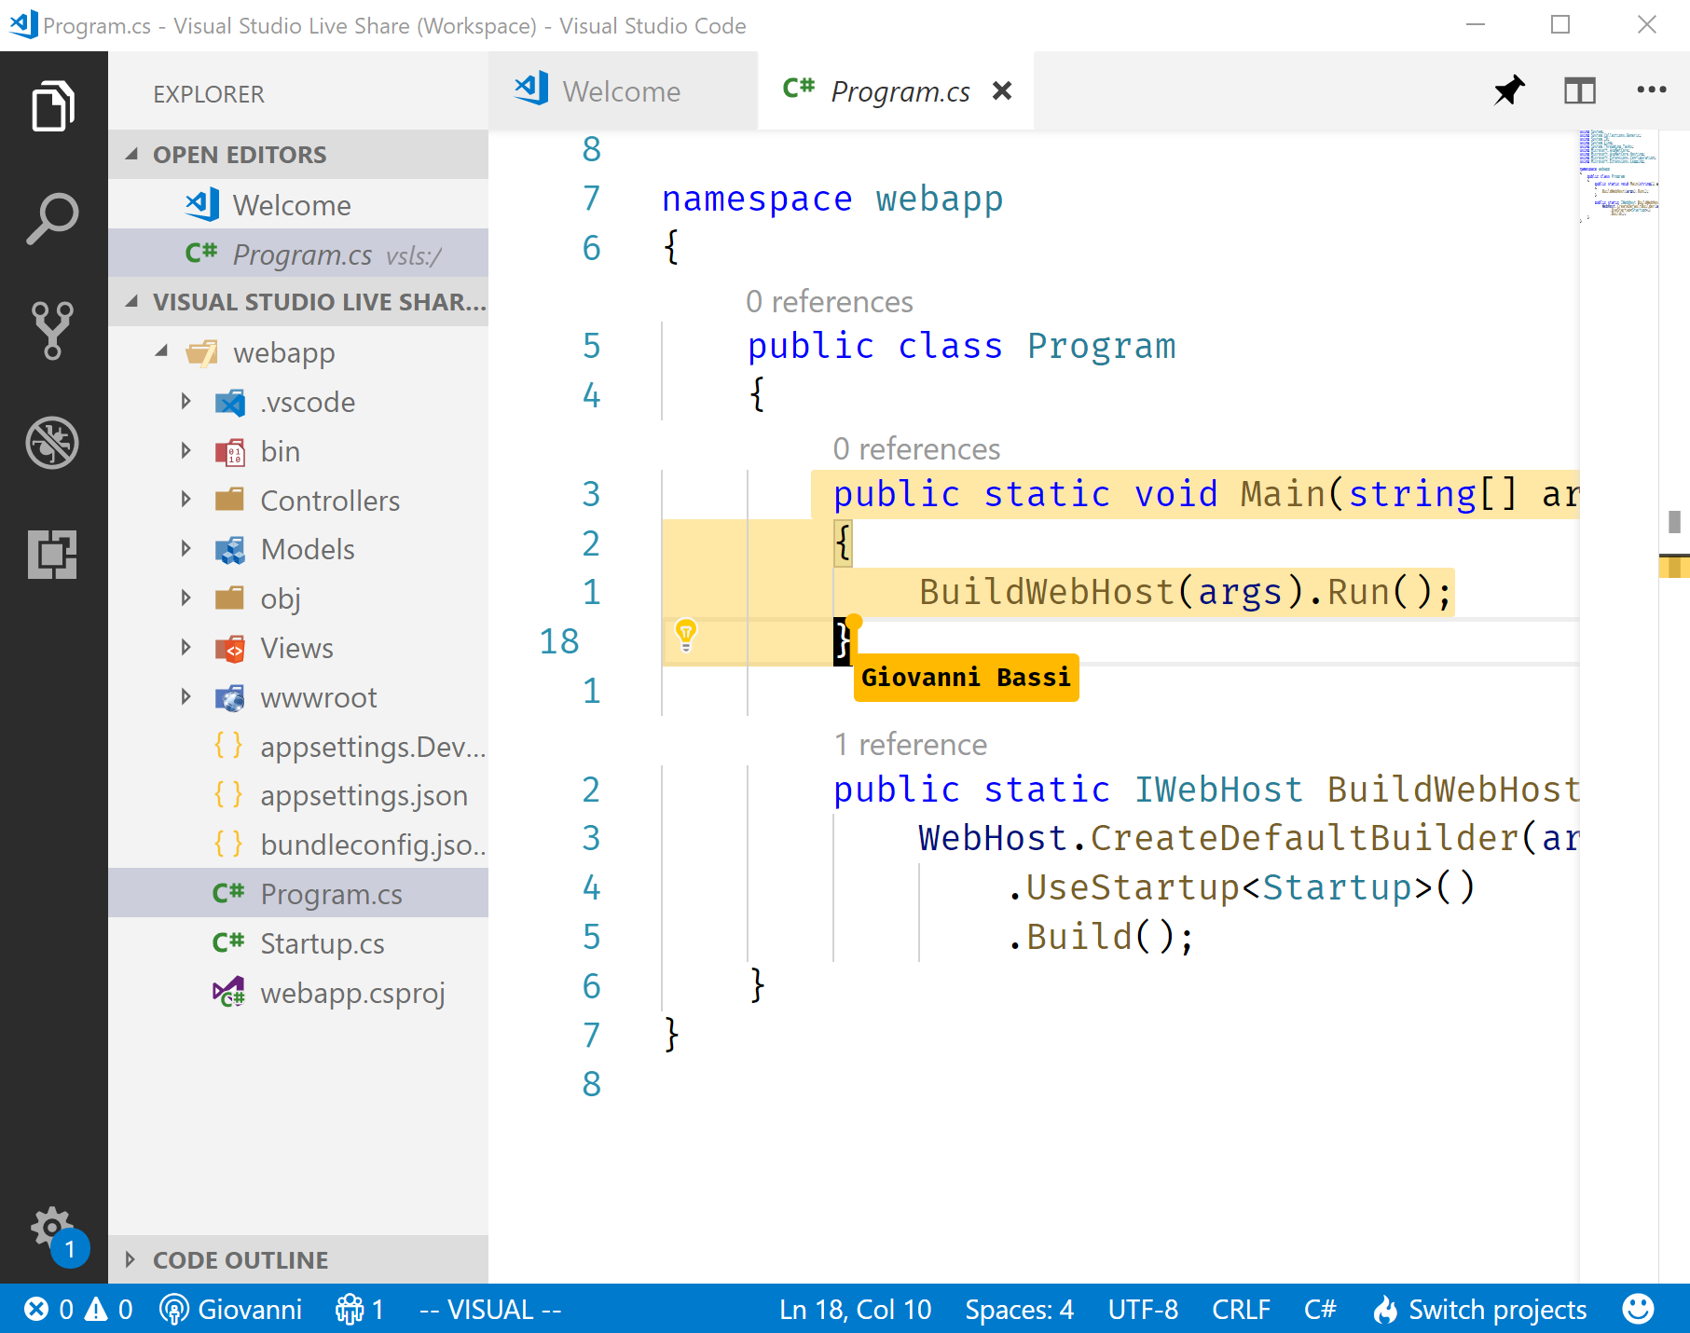
Task: Change indentation via Spaces: 4
Action: point(1020,1310)
